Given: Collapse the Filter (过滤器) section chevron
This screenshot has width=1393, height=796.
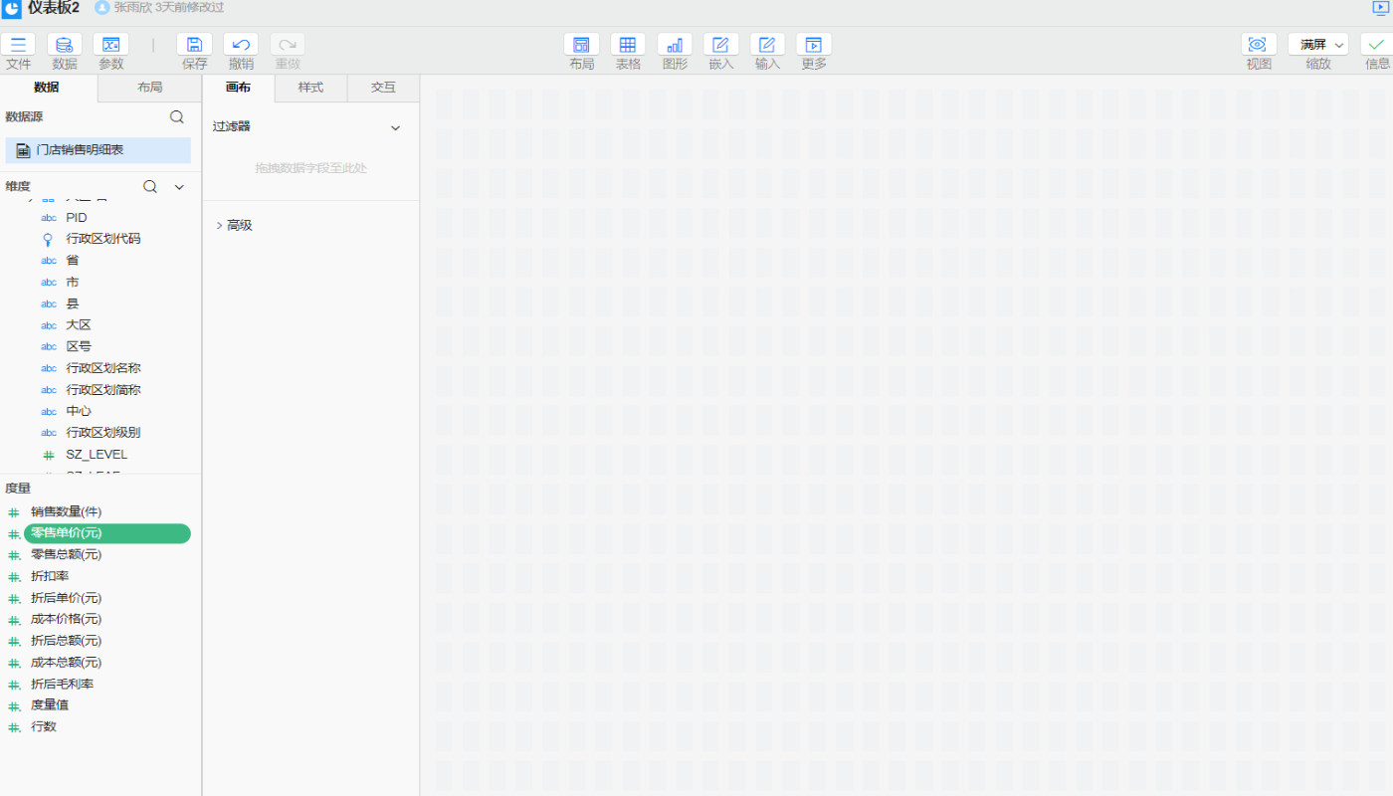Looking at the screenshot, I should click(x=395, y=128).
